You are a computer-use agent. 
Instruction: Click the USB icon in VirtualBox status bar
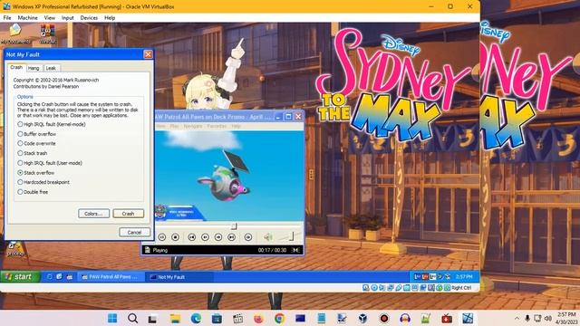(x=399, y=288)
